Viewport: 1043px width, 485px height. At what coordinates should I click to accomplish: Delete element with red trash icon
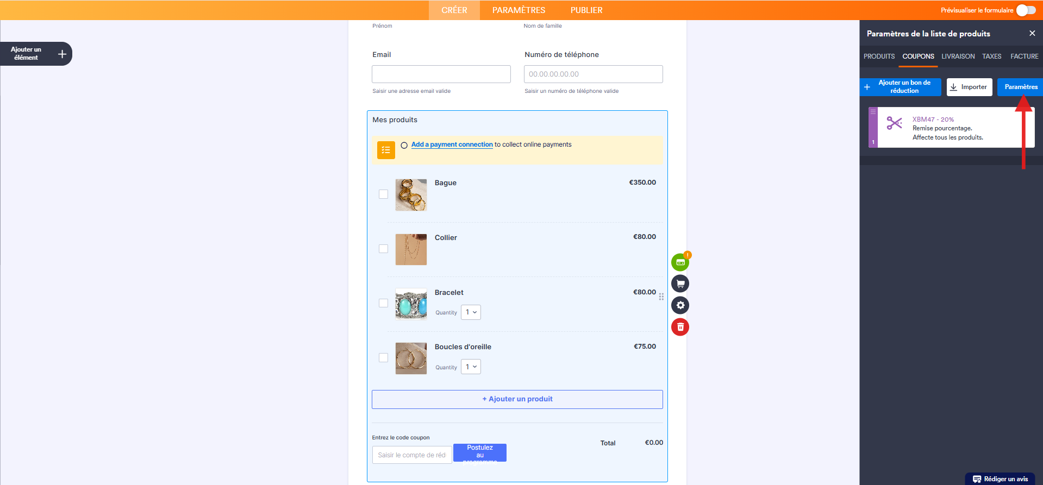point(680,327)
